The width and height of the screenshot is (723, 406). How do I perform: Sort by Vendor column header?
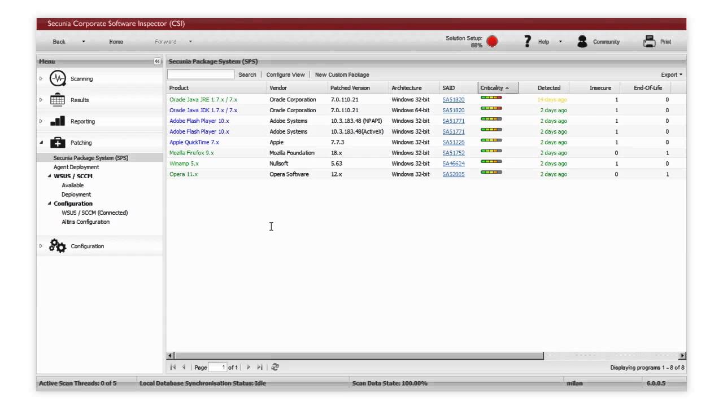(x=297, y=88)
